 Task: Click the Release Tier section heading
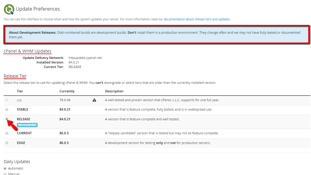tap(15, 76)
